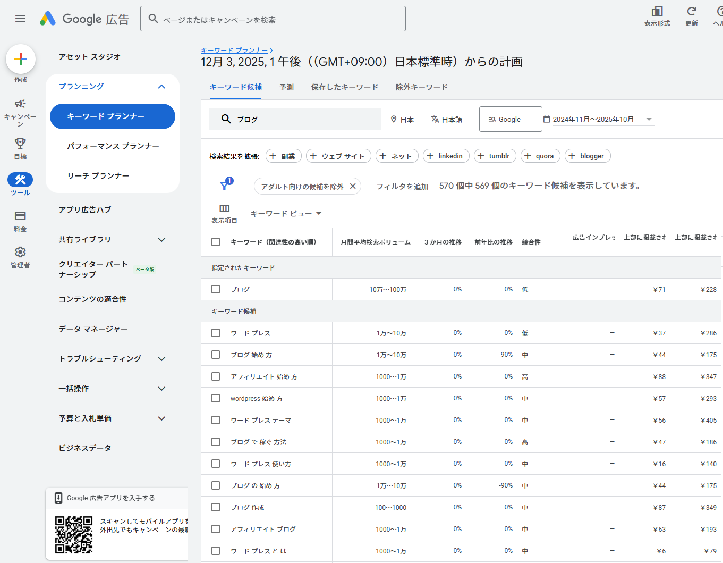Open キャンペーン megaphone icon in sidebar
Viewport: 723px width, 563px height.
(20, 104)
